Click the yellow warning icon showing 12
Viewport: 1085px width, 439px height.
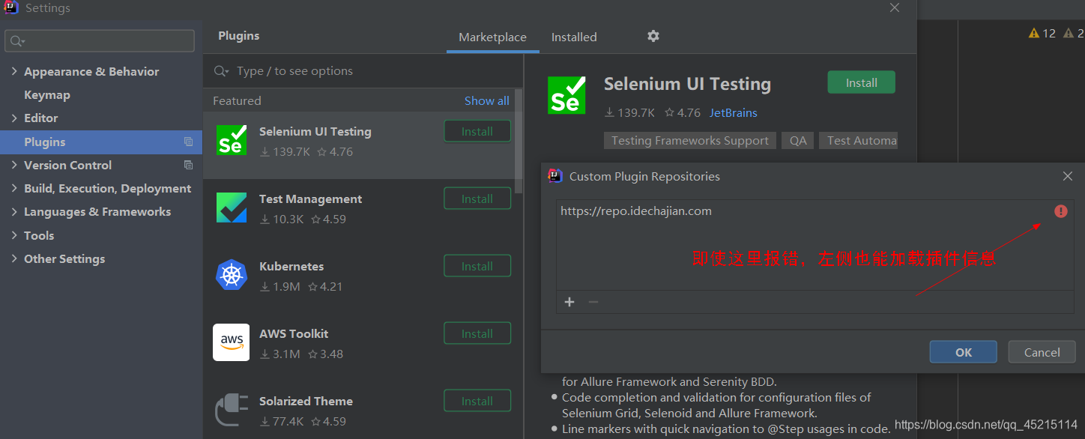[x=1034, y=33]
